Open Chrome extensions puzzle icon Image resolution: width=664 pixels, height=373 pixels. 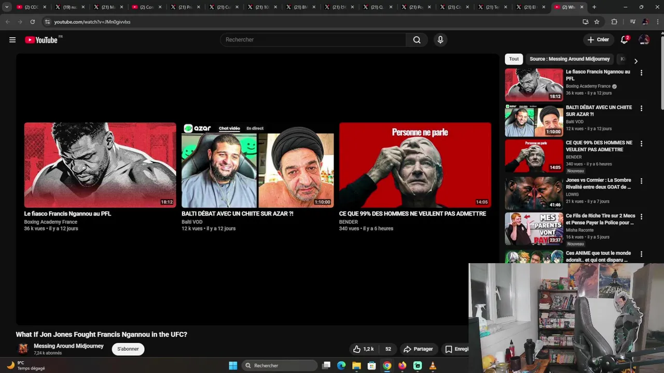[614, 22]
